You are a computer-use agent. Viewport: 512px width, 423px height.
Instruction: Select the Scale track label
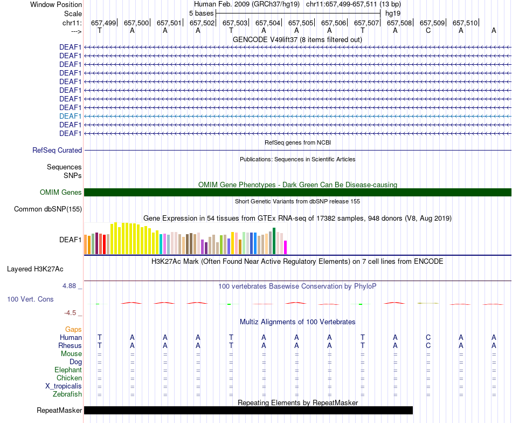click(73, 13)
